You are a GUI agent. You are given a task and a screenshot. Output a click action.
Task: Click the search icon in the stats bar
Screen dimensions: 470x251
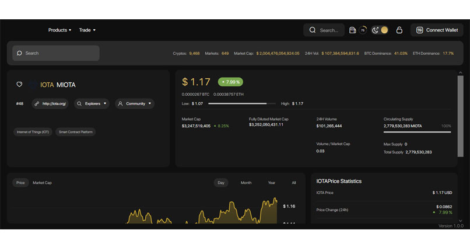[19, 53]
